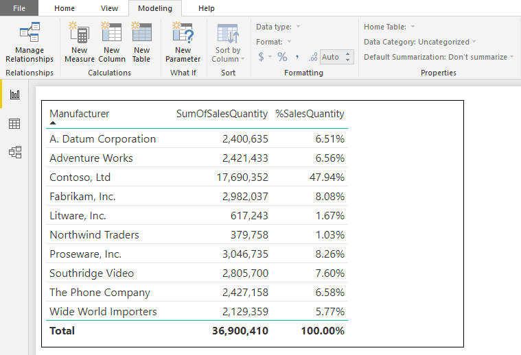Switch to Relationships view in sidebar
The image size is (521, 355).
14,152
